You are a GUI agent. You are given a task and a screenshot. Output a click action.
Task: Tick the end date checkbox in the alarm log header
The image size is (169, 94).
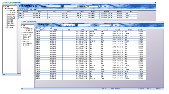click(65, 6)
